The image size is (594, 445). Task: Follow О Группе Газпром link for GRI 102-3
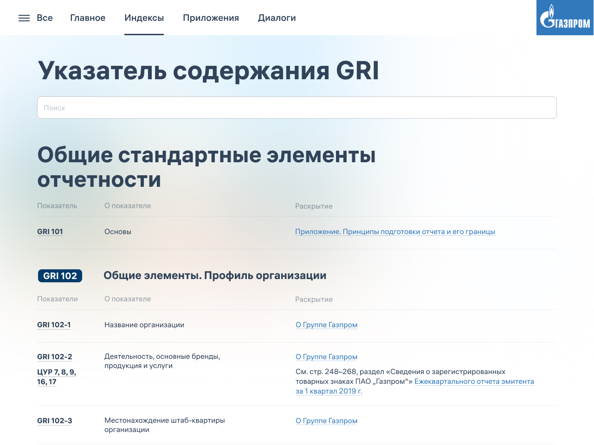[326, 421]
